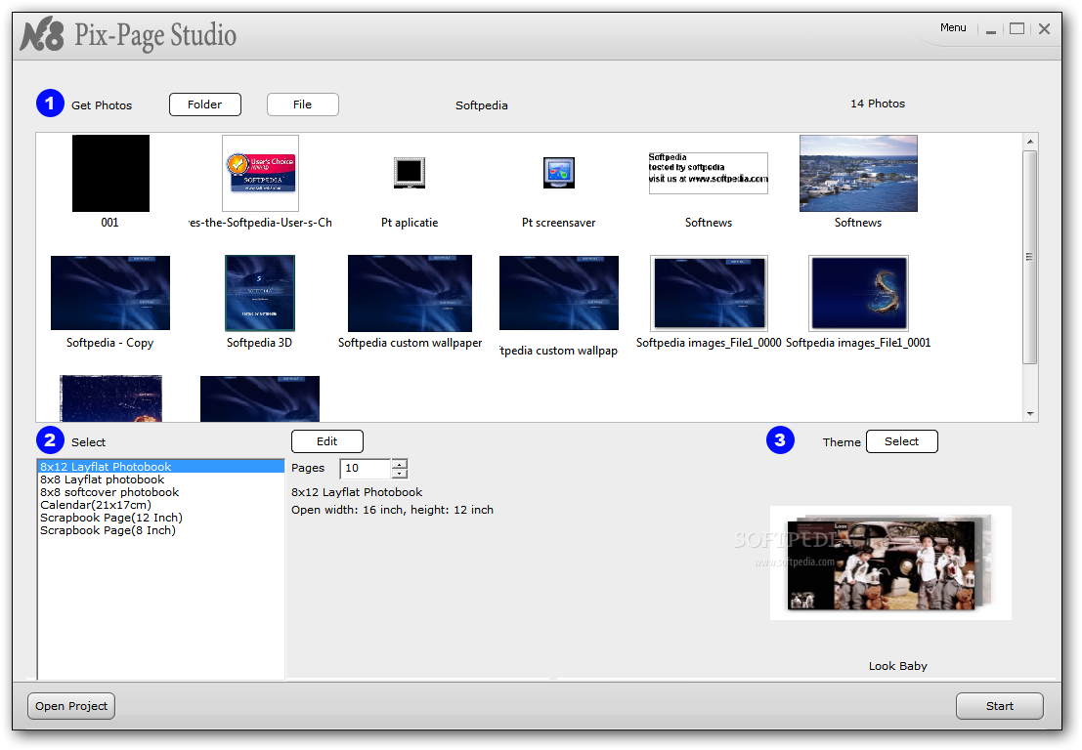1082x750 pixels.
Task: Select the Softpedia custom wallpaper thumbnail
Action: coord(410,293)
